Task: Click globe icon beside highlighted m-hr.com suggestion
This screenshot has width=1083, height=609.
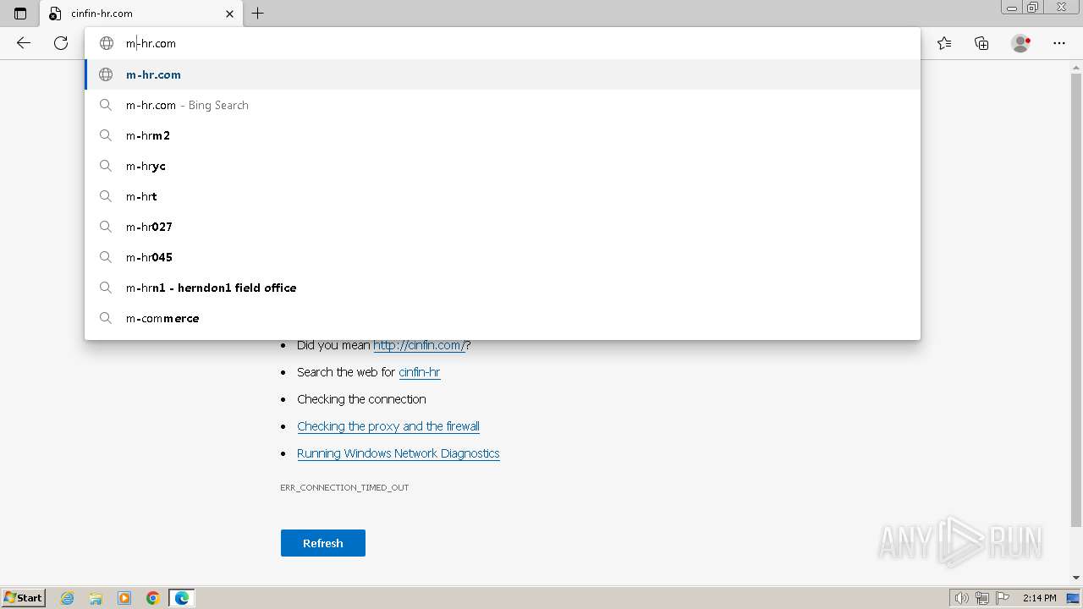Action: point(106,74)
